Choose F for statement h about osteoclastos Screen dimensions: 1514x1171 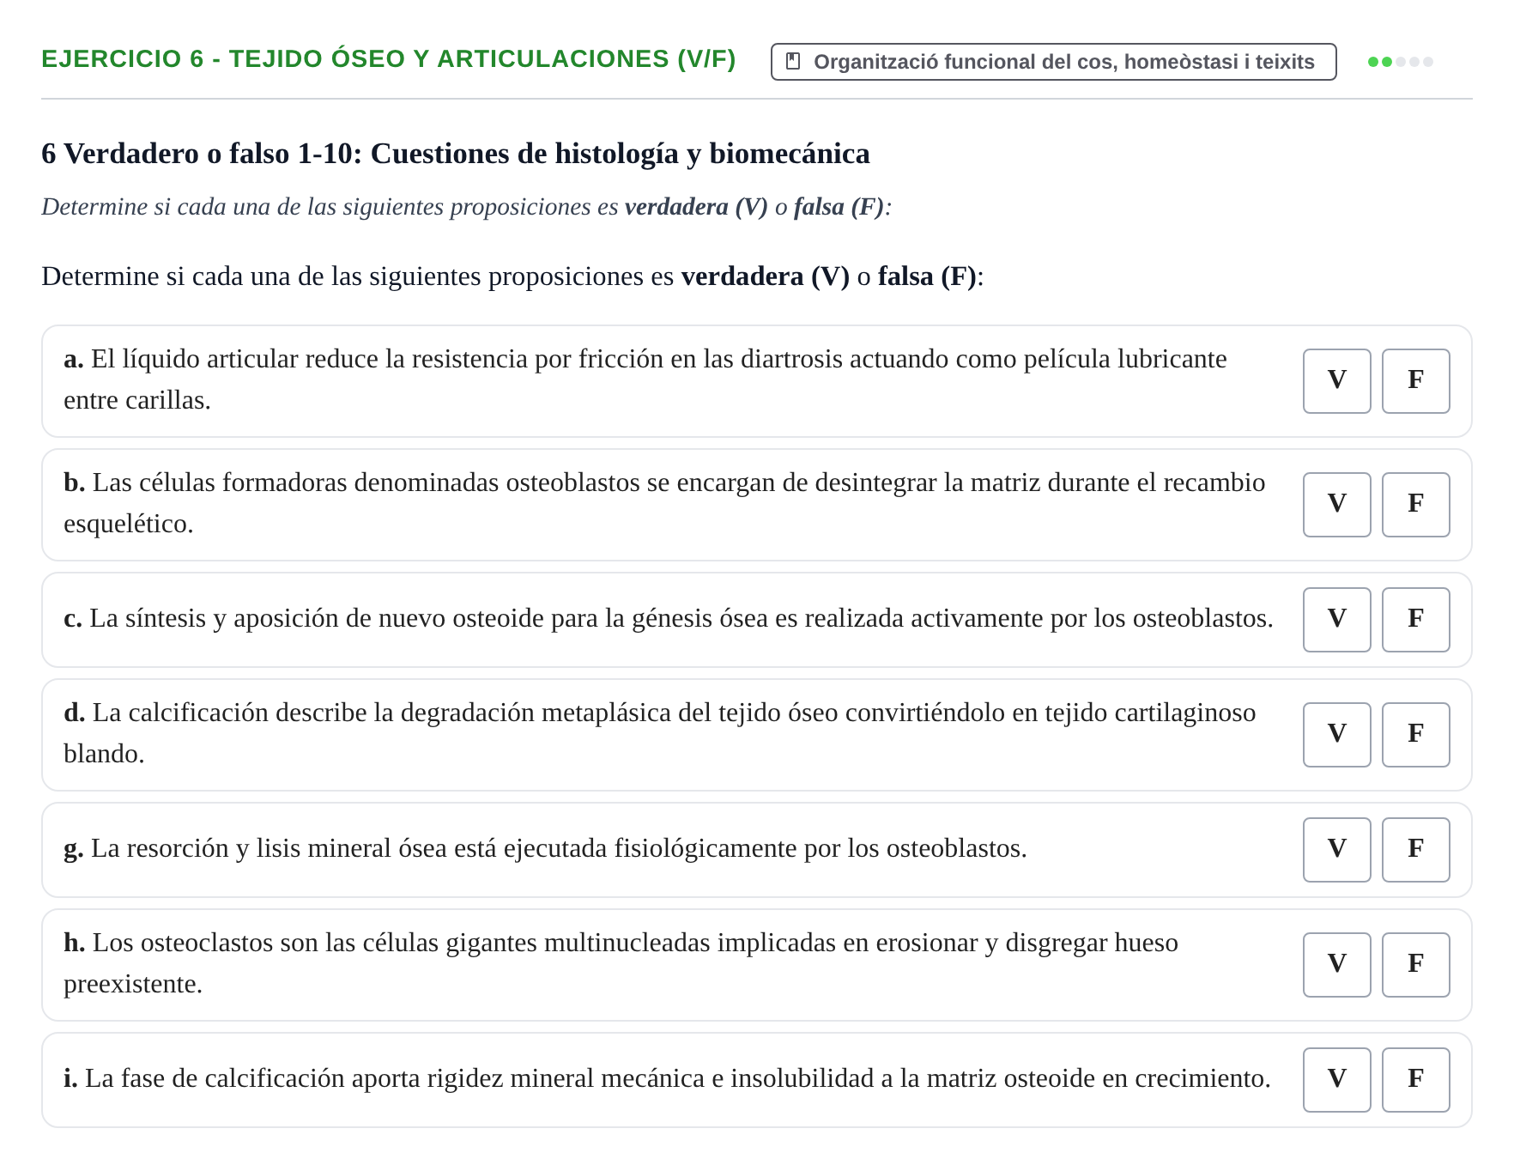pos(1415,964)
